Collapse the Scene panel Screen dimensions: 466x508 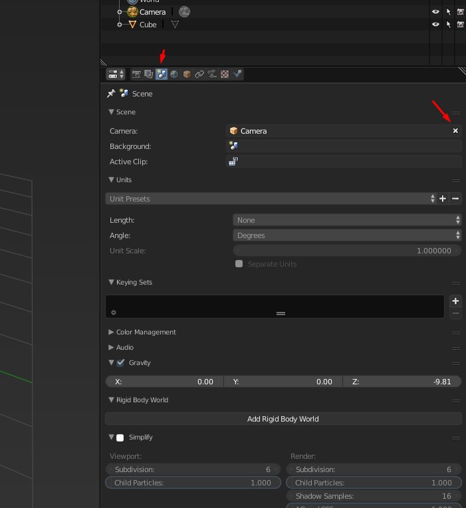pyautogui.click(x=112, y=112)
